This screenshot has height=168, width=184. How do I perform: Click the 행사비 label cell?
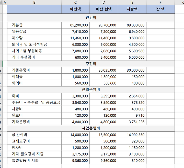click(x=34, y=148)
